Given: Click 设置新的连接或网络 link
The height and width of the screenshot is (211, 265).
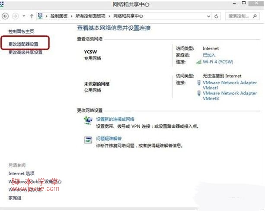Looking at the screenshot, I should (x=115, y=119).
